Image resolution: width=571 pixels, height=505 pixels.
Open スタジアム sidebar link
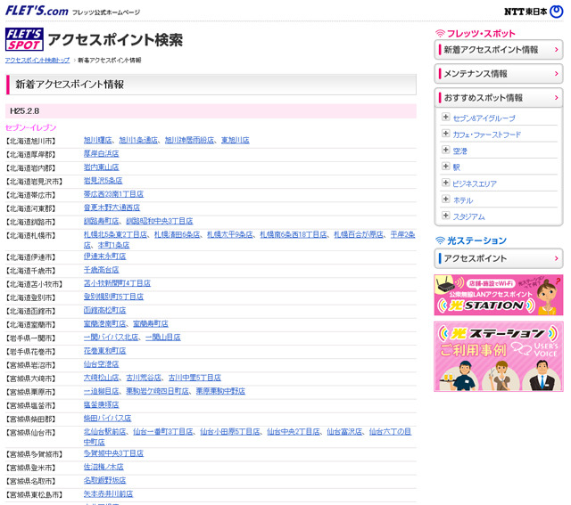click(x=468, y=216)
